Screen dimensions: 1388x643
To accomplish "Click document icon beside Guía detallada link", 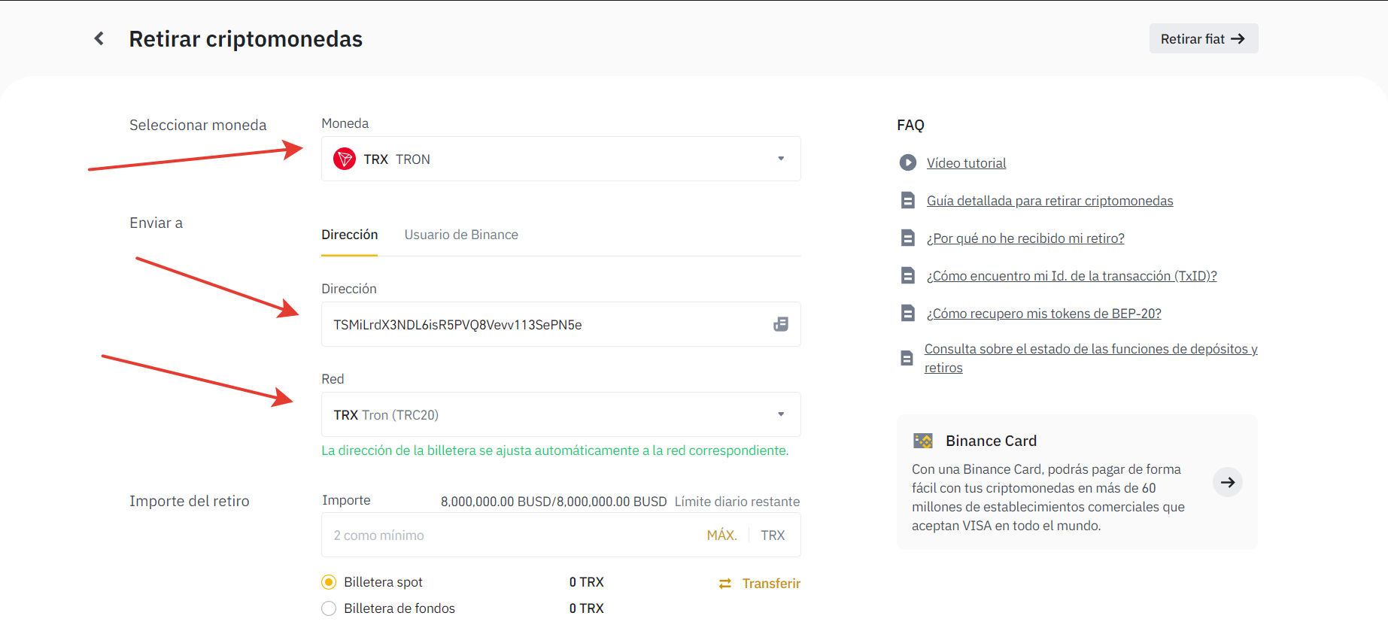I will coord(908,200).
